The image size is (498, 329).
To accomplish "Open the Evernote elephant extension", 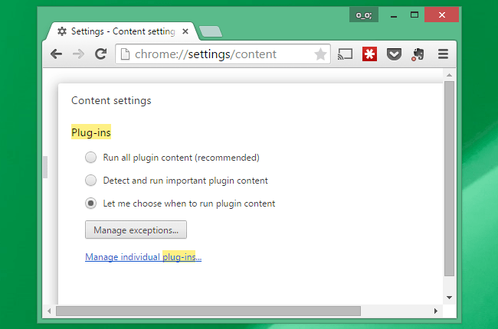I will tap(418, 54).
